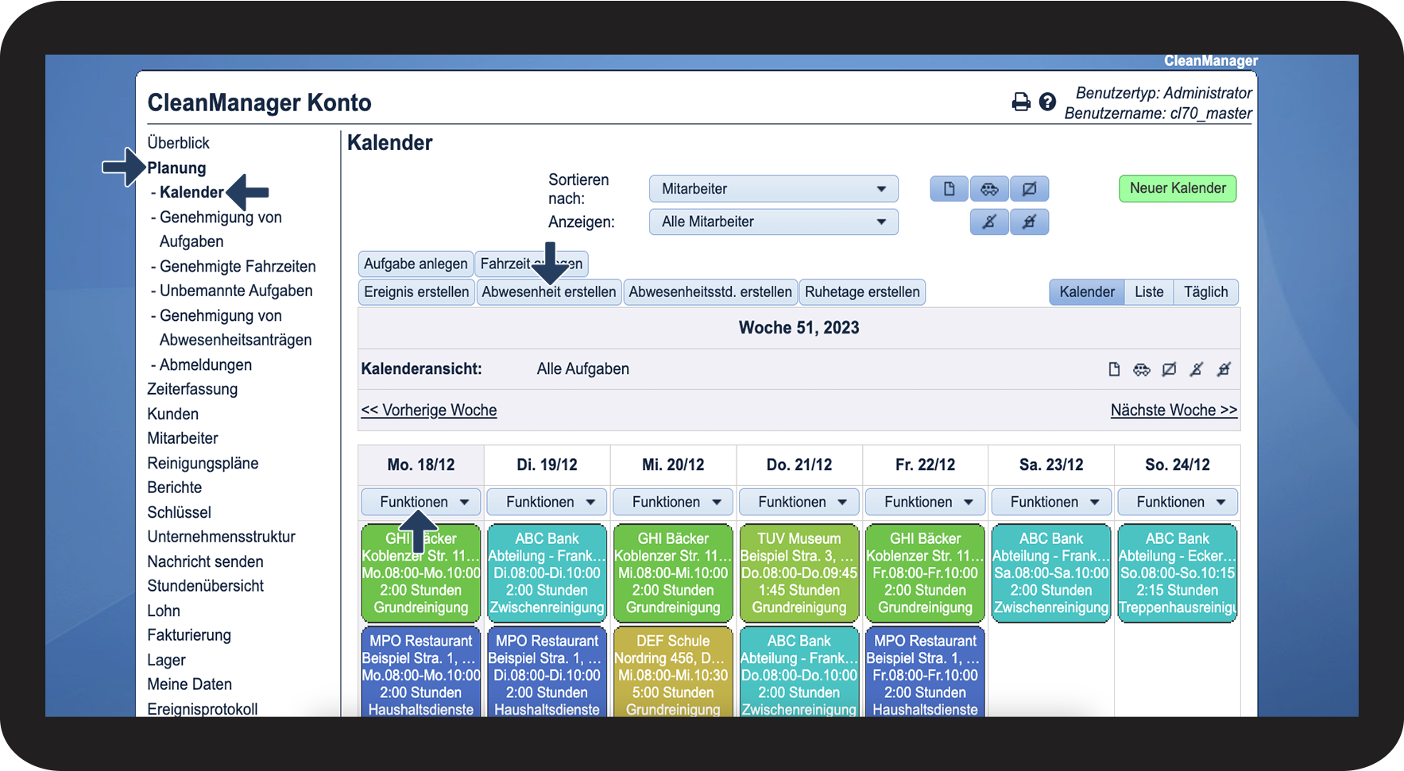Open the help question mark icon
This screenshot has height=771, width=1404.
tap(1047, 102)
